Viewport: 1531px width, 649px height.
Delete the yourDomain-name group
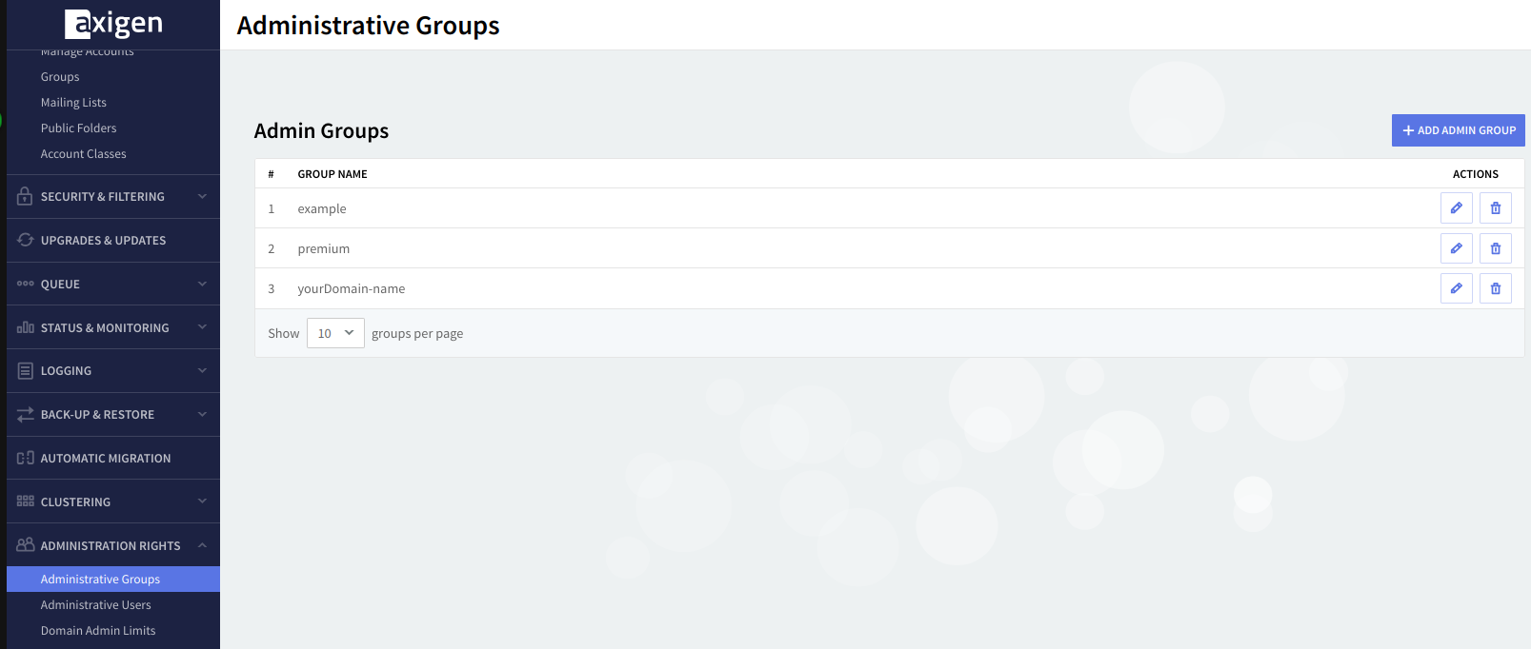[1495, 288]
